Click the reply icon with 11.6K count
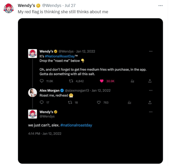Screen dimensions: 169x166 [42, 81]
